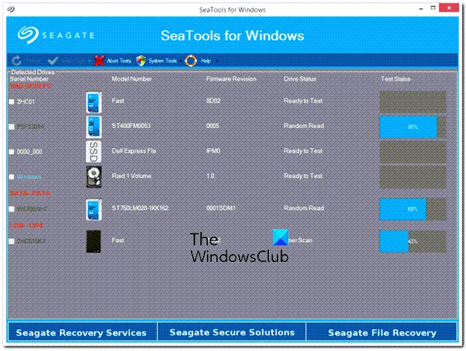Viewport: 466px width, 351px height.
Task: Click the Fast model text in 2HC01 row
Action: pyautogui.click(x=118, y=101)
